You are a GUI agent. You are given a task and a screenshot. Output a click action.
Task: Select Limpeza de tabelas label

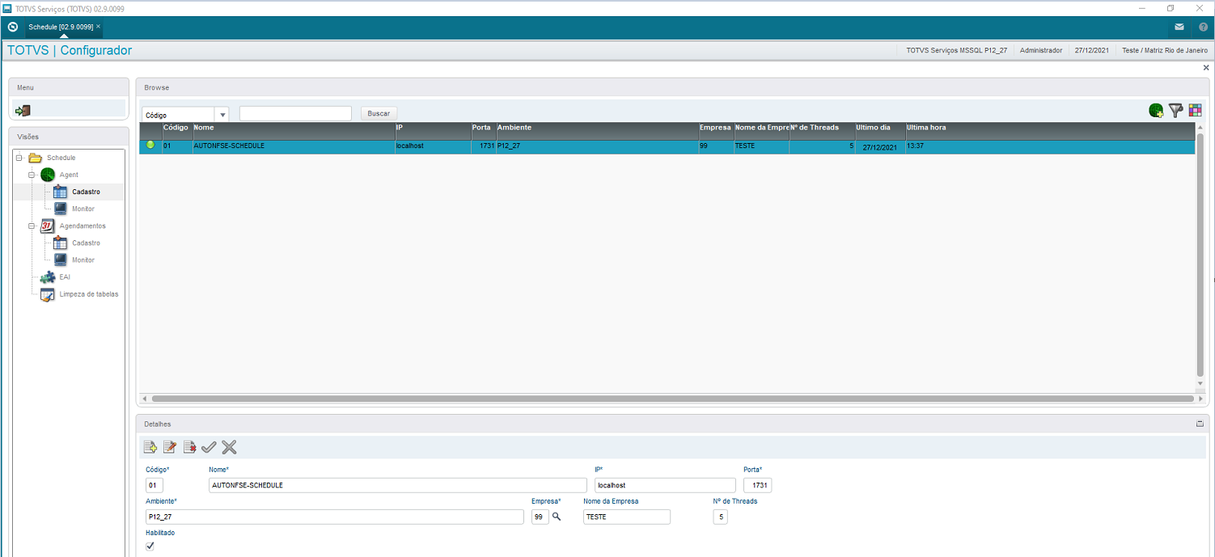click(89, 294)
